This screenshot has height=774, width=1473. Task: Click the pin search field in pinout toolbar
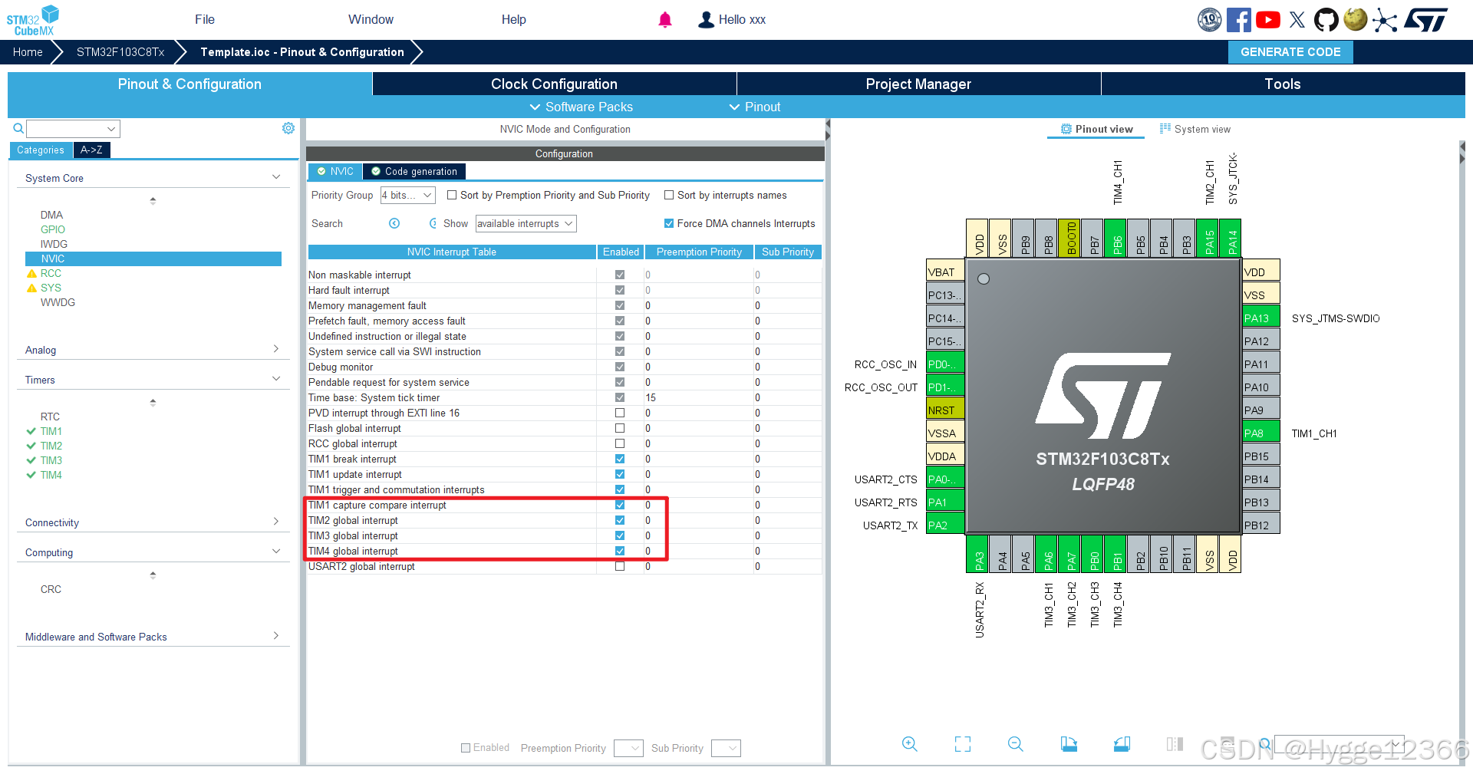click(1338, 744)
